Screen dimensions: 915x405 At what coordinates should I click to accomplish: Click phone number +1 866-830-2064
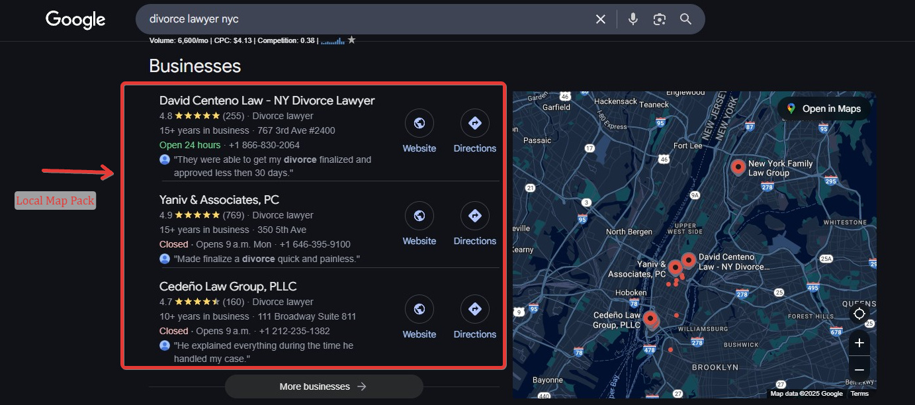(x=265, y=145)
